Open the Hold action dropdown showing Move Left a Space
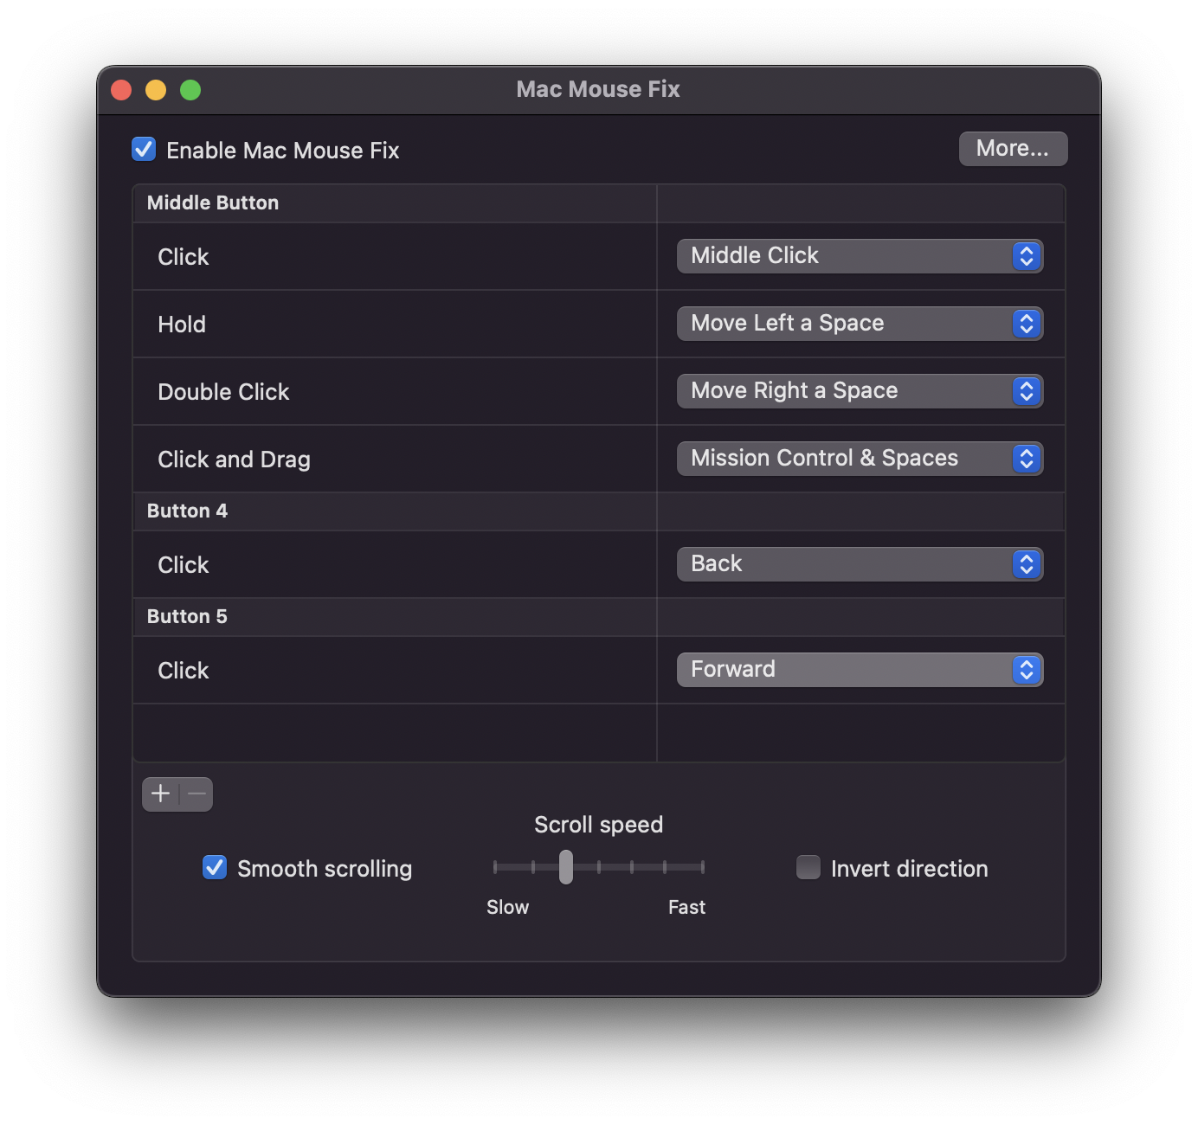The height and width of the screenshot is (1125, 1198). click(x=859, y=324)
